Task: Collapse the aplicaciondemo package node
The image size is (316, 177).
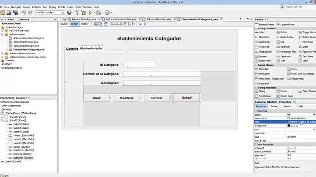Action: [2, 35]
